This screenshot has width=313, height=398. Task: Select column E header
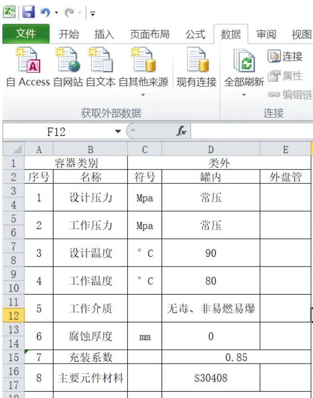286,149
